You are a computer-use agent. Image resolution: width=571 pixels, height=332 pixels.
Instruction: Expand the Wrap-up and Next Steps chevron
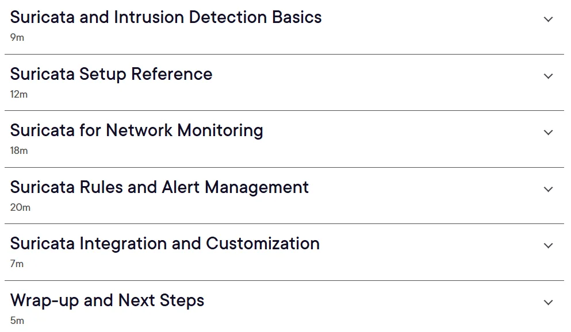[x=548, y=302]
